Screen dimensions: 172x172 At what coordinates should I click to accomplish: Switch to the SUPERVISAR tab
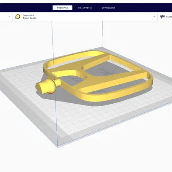click(108, 8)
